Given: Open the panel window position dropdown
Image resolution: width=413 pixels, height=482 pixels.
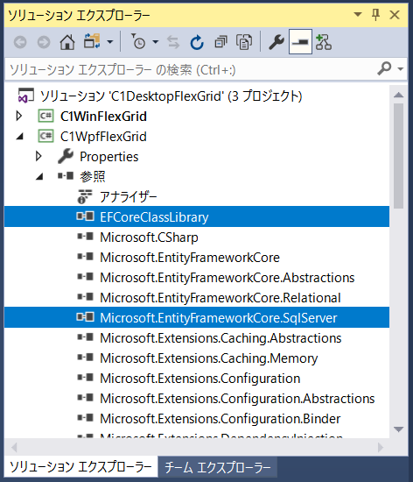Looking at the screenshot, I should pos(358,14).
